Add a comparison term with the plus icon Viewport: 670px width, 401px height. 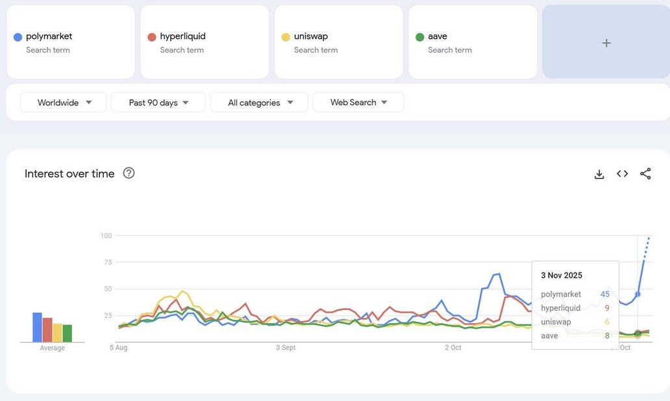[x=606, y=43]
